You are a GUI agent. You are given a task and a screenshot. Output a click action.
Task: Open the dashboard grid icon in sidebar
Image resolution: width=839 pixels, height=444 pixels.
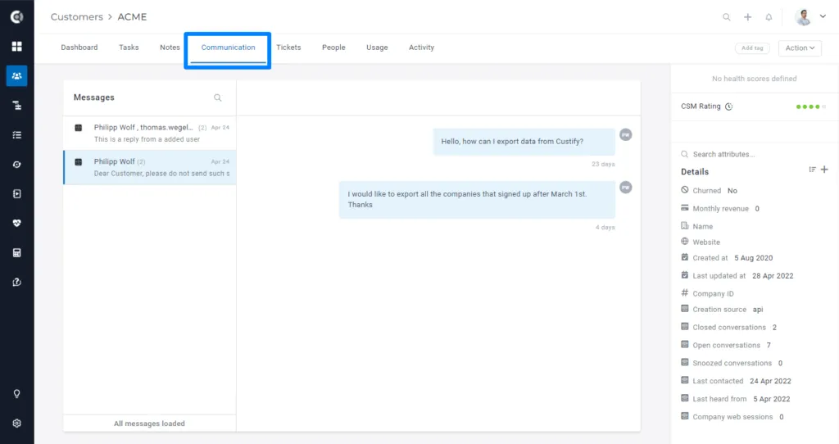[x=16, y=47]
